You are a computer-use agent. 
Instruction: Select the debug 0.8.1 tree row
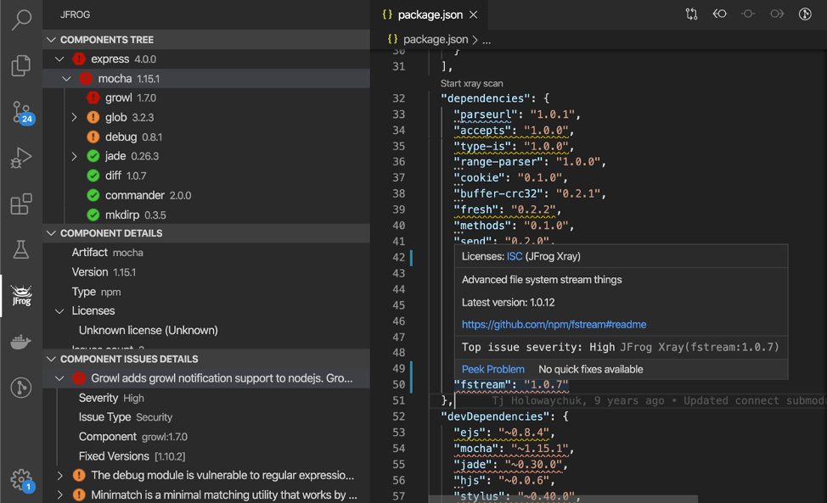click(206, 137)
